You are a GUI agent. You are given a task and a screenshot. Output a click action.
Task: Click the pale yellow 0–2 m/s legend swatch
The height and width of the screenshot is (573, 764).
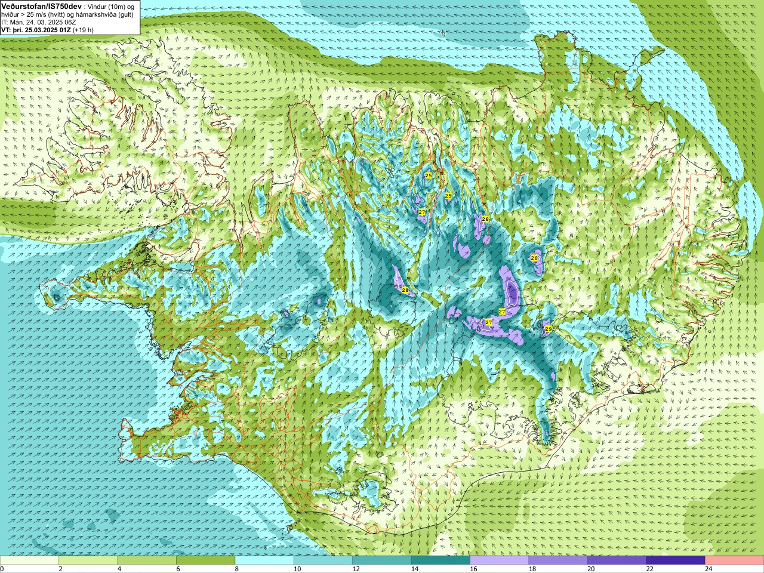[x=29, y=560]
